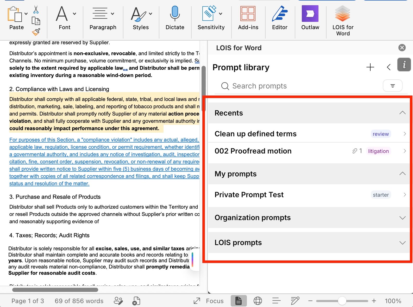The width and height of the screenshot is (413, 307).
Task: Open the prompt filter button
Action: click(x=393, y=86)
